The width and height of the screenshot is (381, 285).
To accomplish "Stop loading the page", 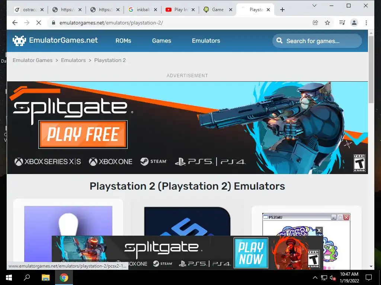I will [39, 23].
